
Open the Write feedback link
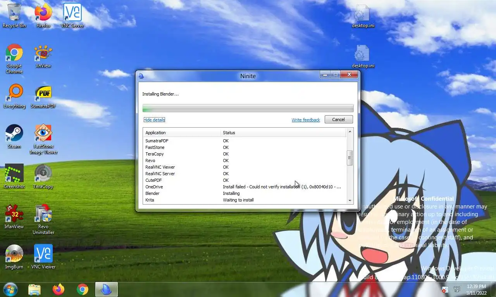click(306, 120)
